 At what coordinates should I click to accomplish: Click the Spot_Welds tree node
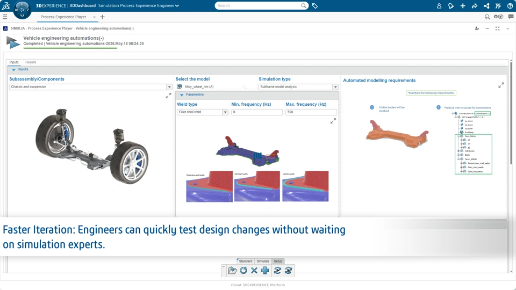click(x=470, y=136)
